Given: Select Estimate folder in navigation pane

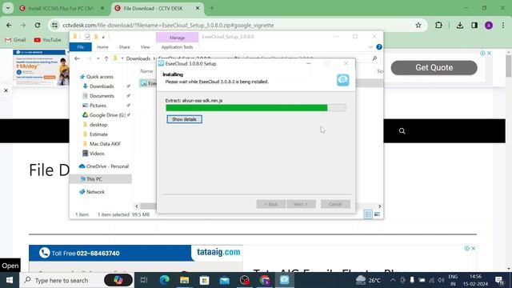Looking at the screenshot, I should tap(98, 134).
